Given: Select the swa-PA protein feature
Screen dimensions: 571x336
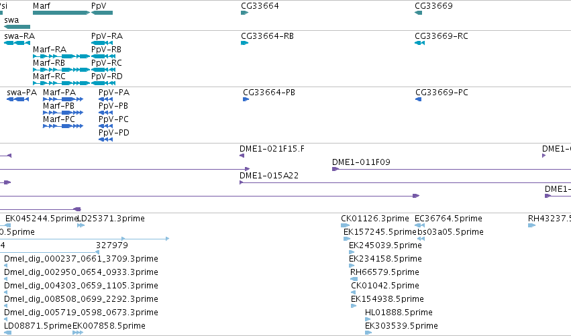Looking at the screenshot, I should click(x=18, y=99).
